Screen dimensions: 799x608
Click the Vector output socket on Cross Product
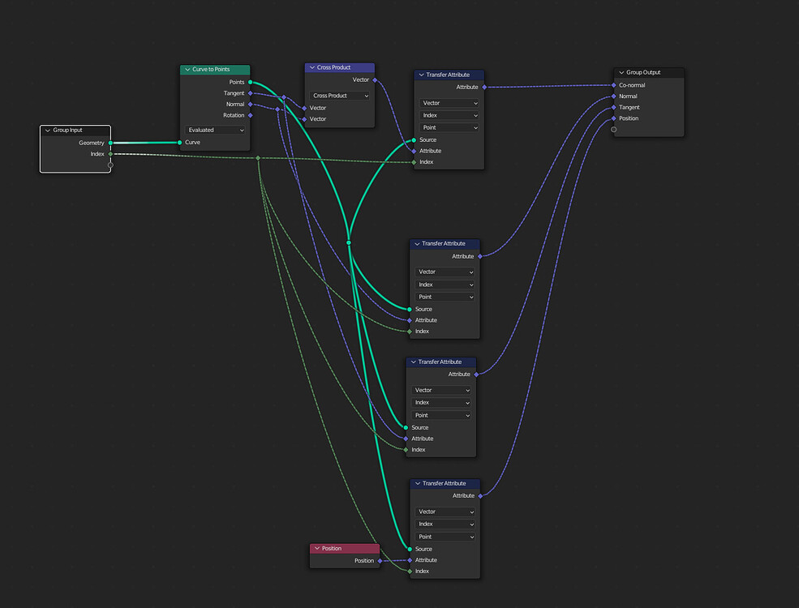[373, 79]
